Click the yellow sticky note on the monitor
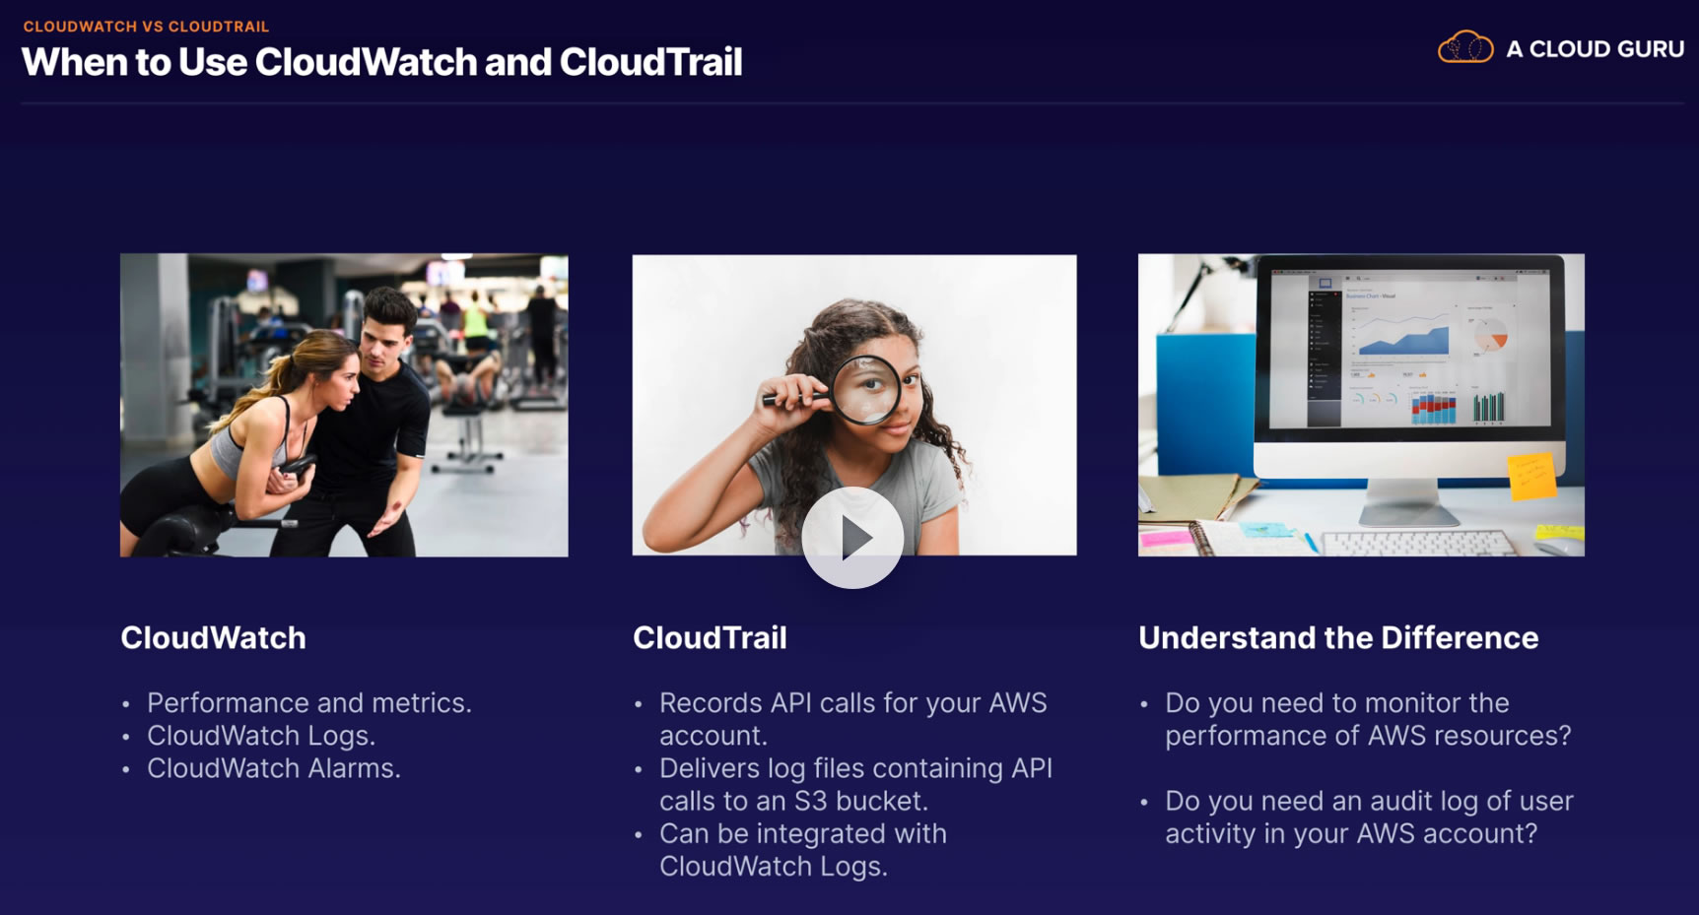This screenshot has width=1699, height=915. pyautogui.click(x=1531, y=477)
